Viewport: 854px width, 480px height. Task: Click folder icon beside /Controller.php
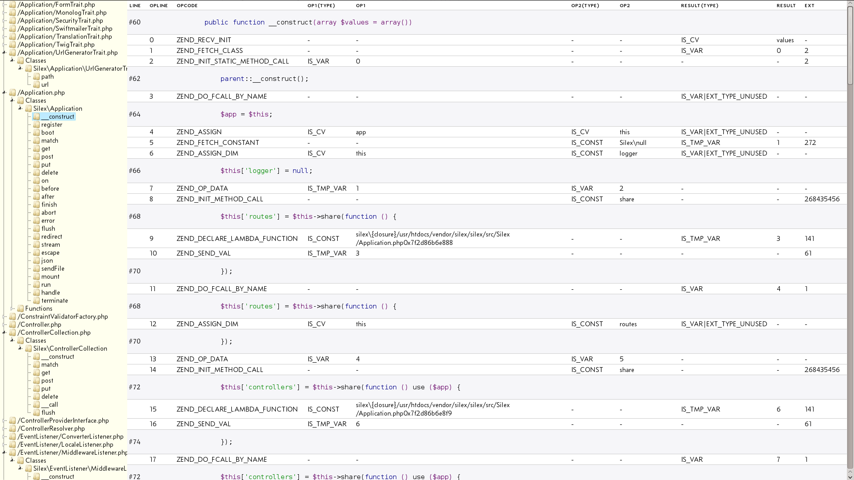13,325
